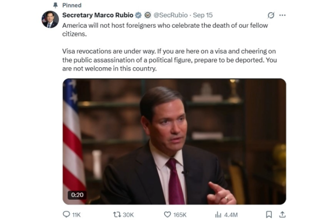Open Marco Rubio's profile picture

tap(50, 20)
